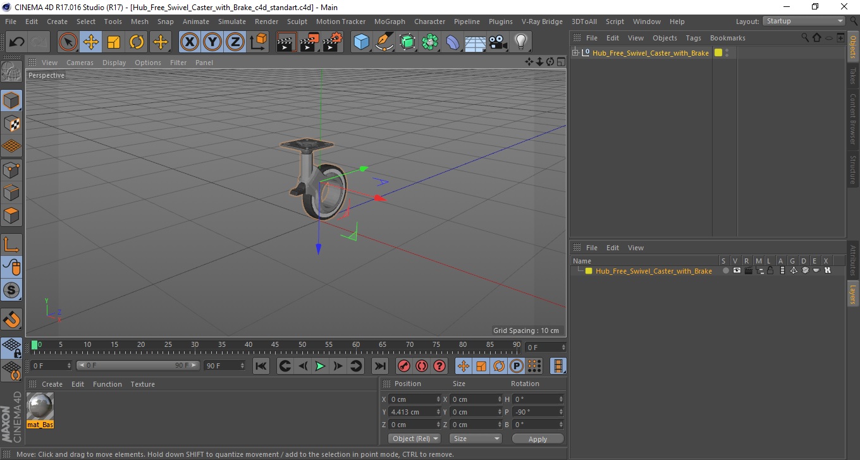Open the Bend deformer icon
Viewport: 860px width, 460px height.
(x=453, y=42)
